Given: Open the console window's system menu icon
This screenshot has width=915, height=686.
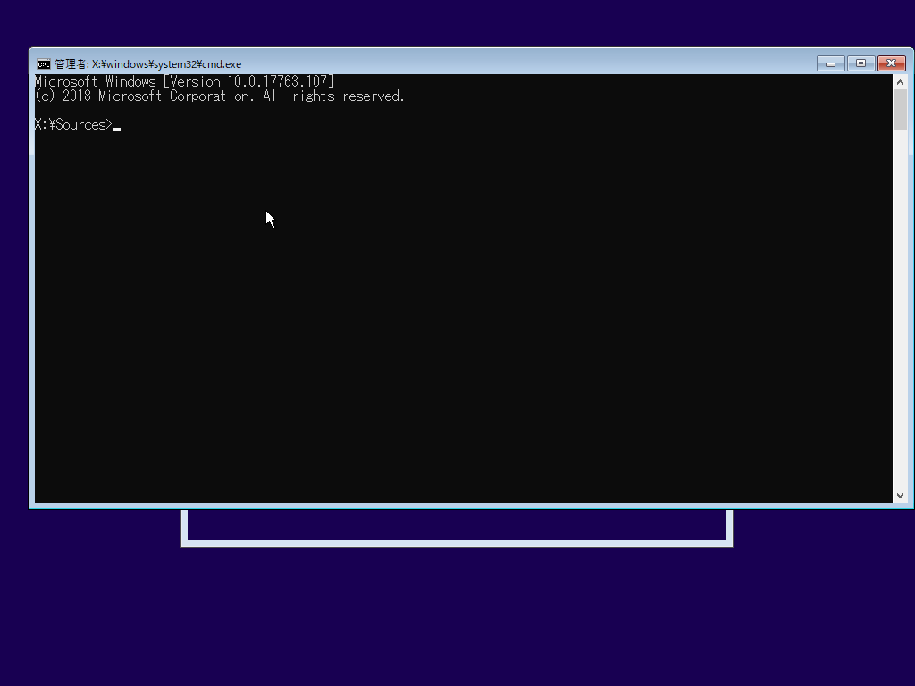Looking at the screenshot, I should click(x=43, y=63).
